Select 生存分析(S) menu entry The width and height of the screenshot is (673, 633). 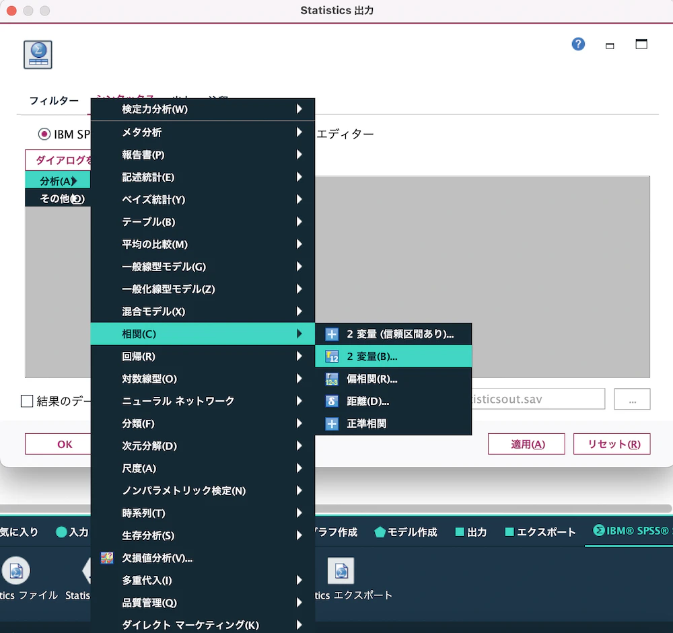203,535
